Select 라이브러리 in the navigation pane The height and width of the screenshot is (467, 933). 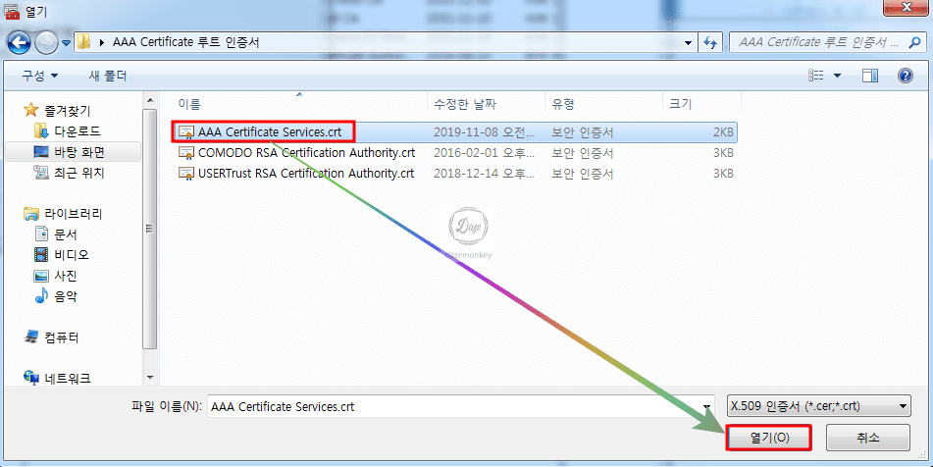[x=73, y=214]
